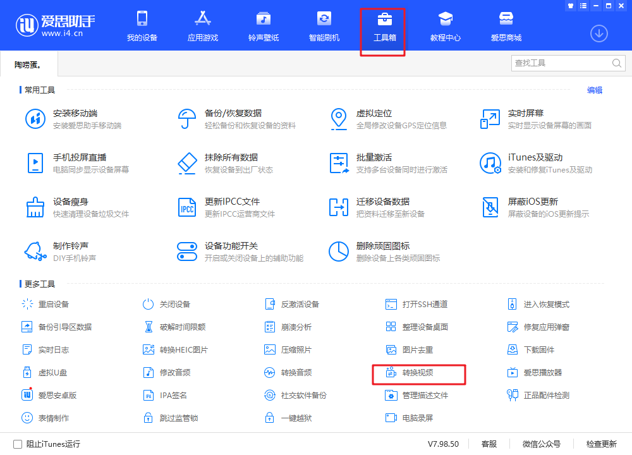Click the 编辑 link for common tools

(x=595, y=90)
